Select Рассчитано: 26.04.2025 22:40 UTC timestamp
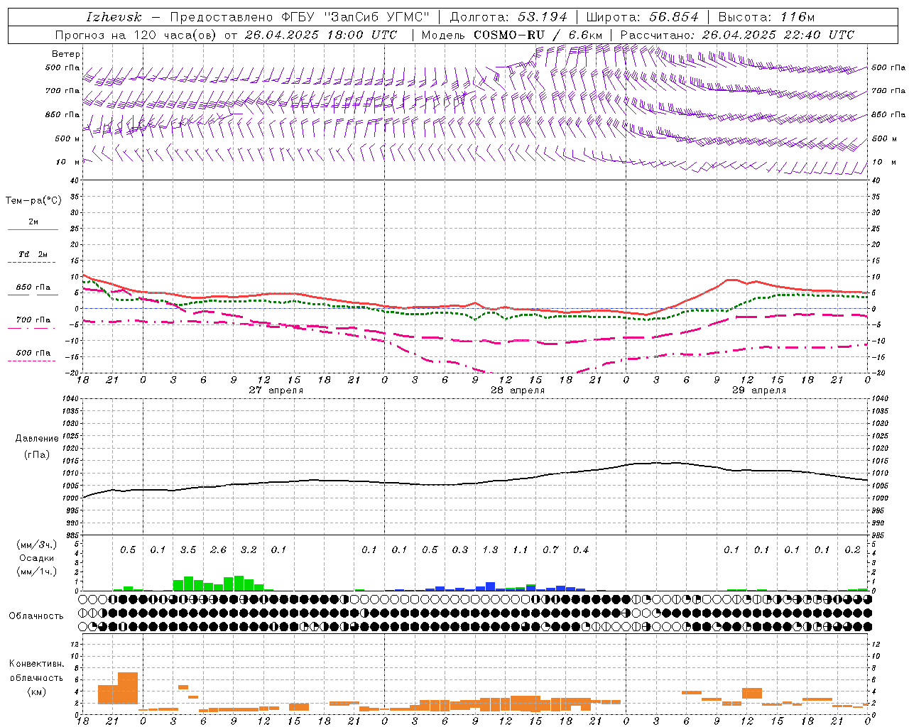This screenshot has height=727, width=909. point(737,35)
